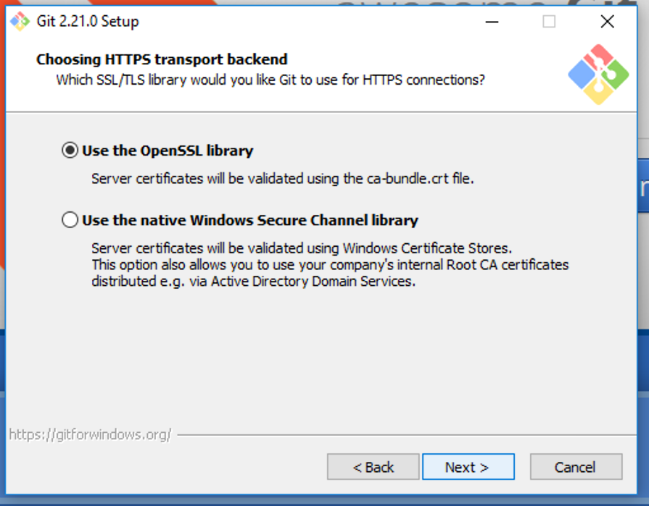The image size is (649, 506).
Task: Go back using the Back button
Action: point(373,467)
